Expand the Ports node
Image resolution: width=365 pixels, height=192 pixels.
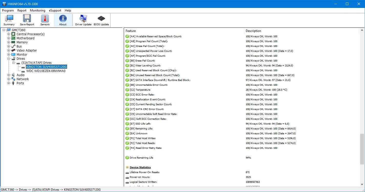pos(9,83)
